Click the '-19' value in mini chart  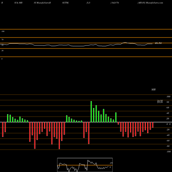pyautogui.click(x=111, y=163)
